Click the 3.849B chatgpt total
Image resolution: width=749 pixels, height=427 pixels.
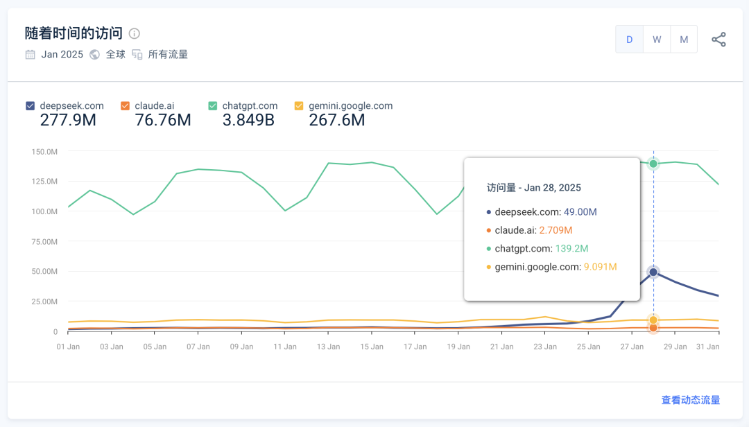click(248, 121)
